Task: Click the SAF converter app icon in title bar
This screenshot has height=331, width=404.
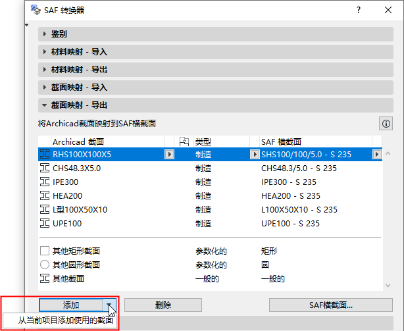Action: point(36,10)
